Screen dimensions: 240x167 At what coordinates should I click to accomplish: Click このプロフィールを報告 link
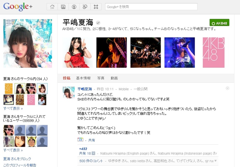point(20,165)
